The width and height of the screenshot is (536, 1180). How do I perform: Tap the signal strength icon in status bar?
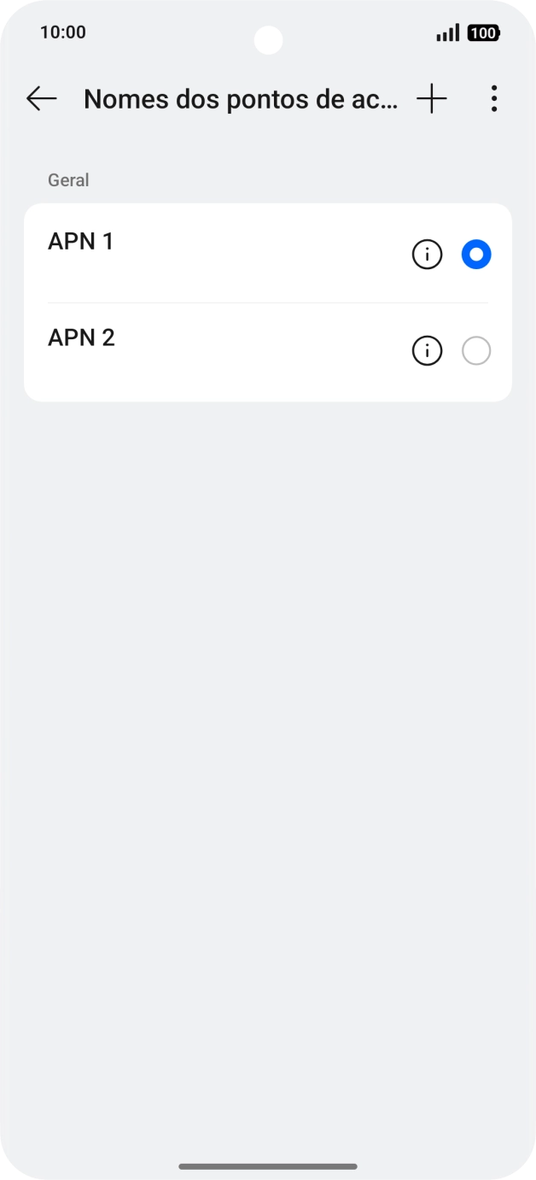(x=447, y=33)
